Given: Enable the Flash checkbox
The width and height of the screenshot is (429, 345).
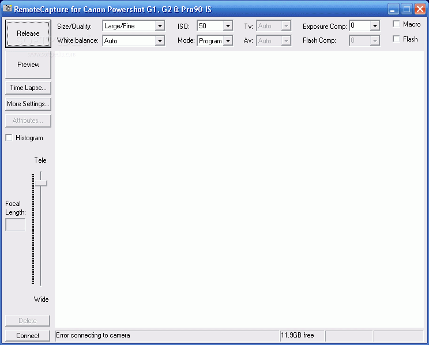Looking at the screenshot, I should [396, 39].
